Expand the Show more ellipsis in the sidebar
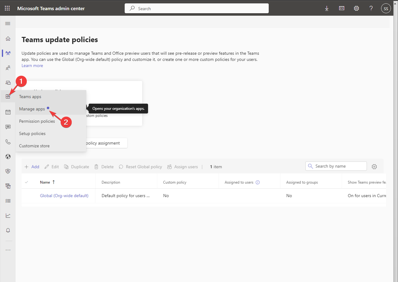 pyautogui.click(x=8, y=249)
